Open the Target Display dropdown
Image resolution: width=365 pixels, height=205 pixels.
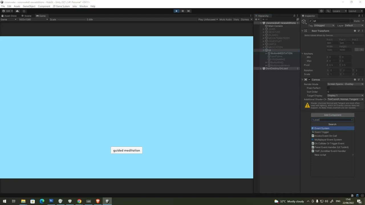click(345, 96)
